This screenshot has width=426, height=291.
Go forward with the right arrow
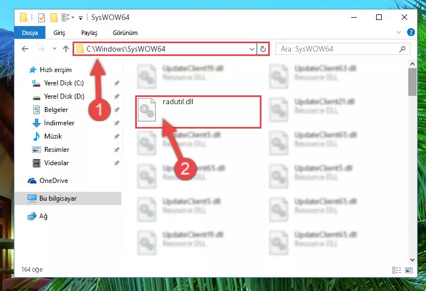(41, 49)
